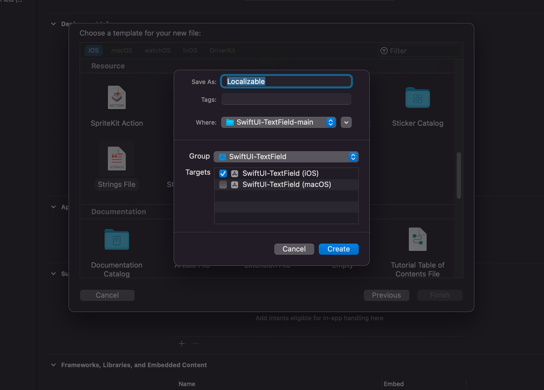The width and height of the screenshot is (544, 390).
Task: Open the Group SwiftUI-TextField dropdown
Action: coord(286,157)
